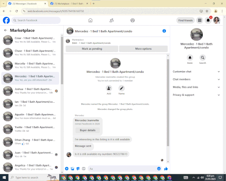Show hidden system tray icons chevron
226x181 pixels.
pos(193,177)
